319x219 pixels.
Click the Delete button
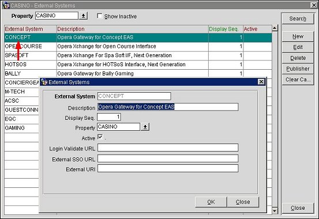click(x=298, y=58)
